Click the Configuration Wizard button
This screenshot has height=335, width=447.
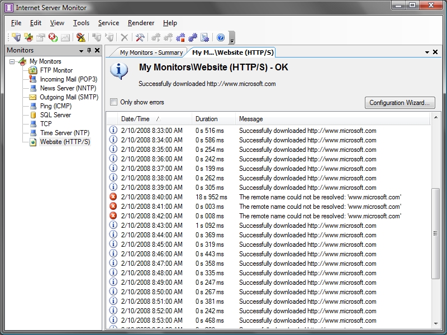coord(400,103)
